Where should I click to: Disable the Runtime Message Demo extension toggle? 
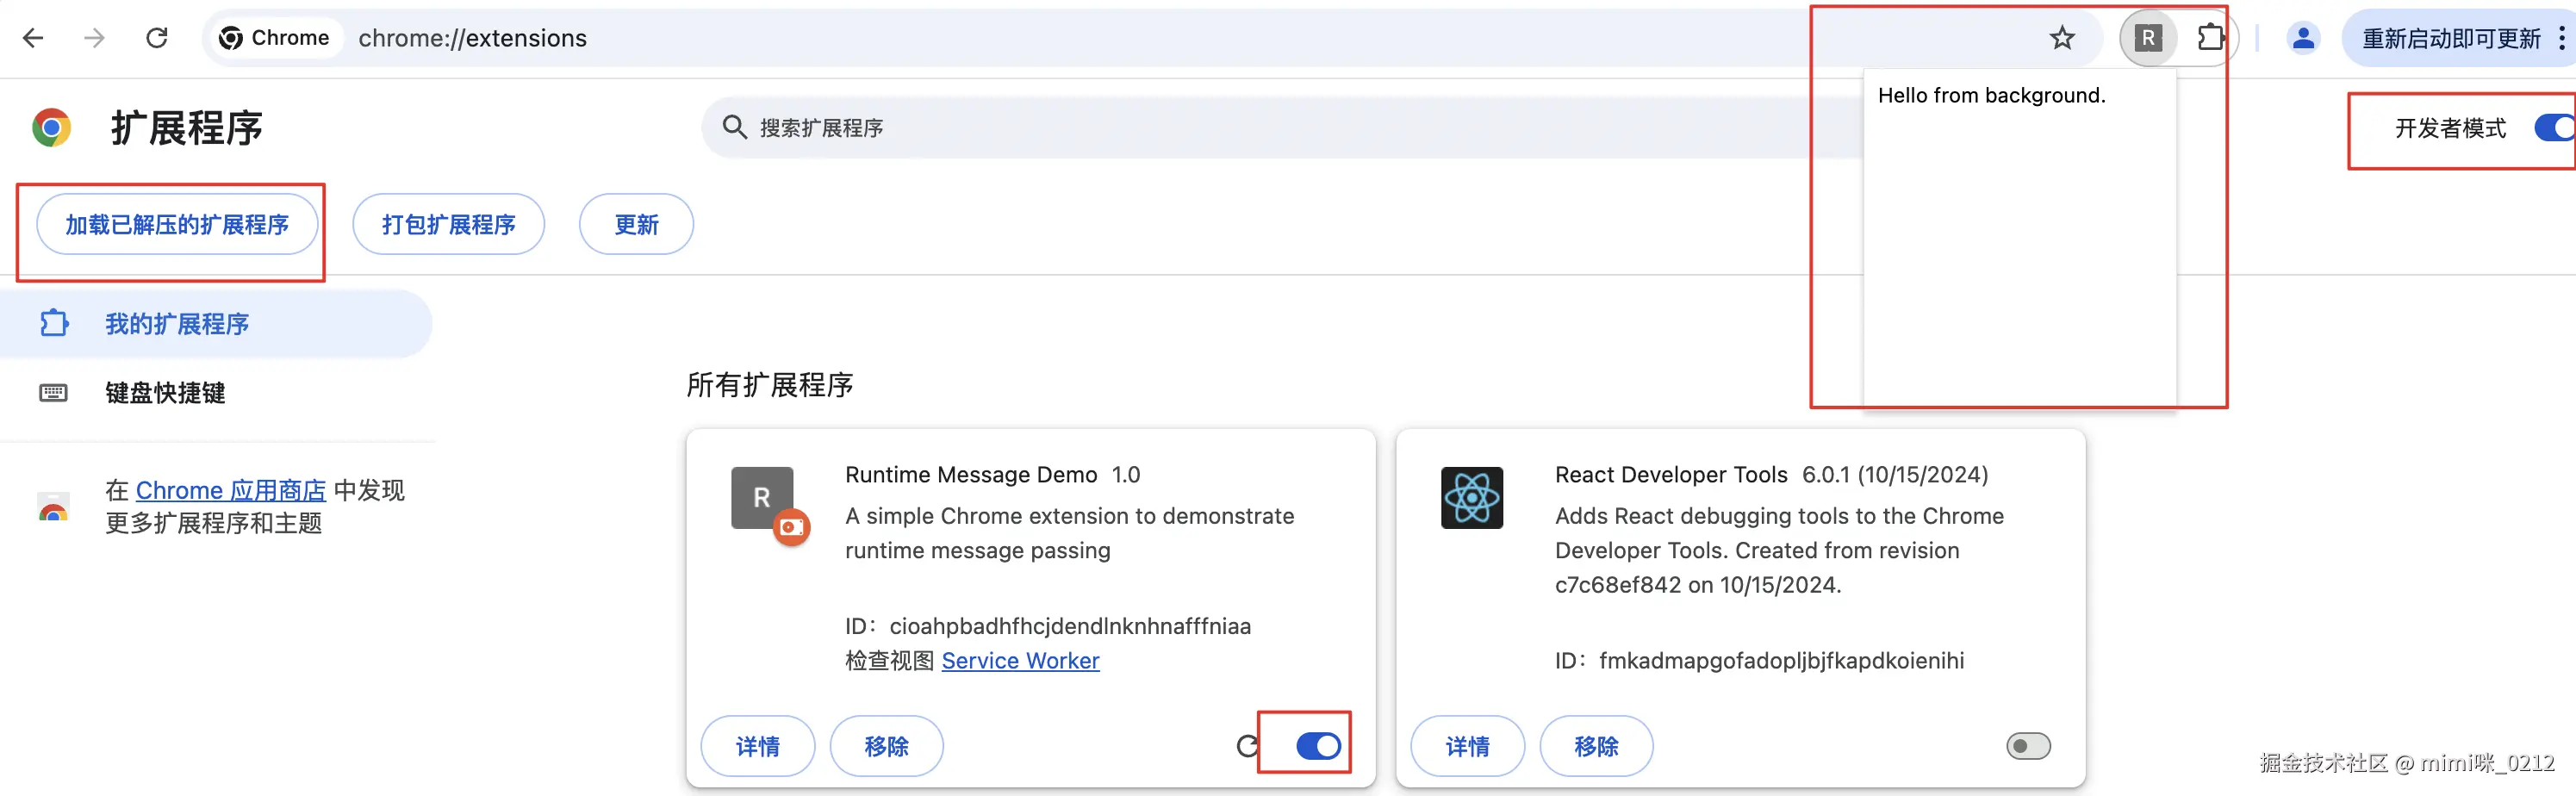click(x=1318, y=746)
